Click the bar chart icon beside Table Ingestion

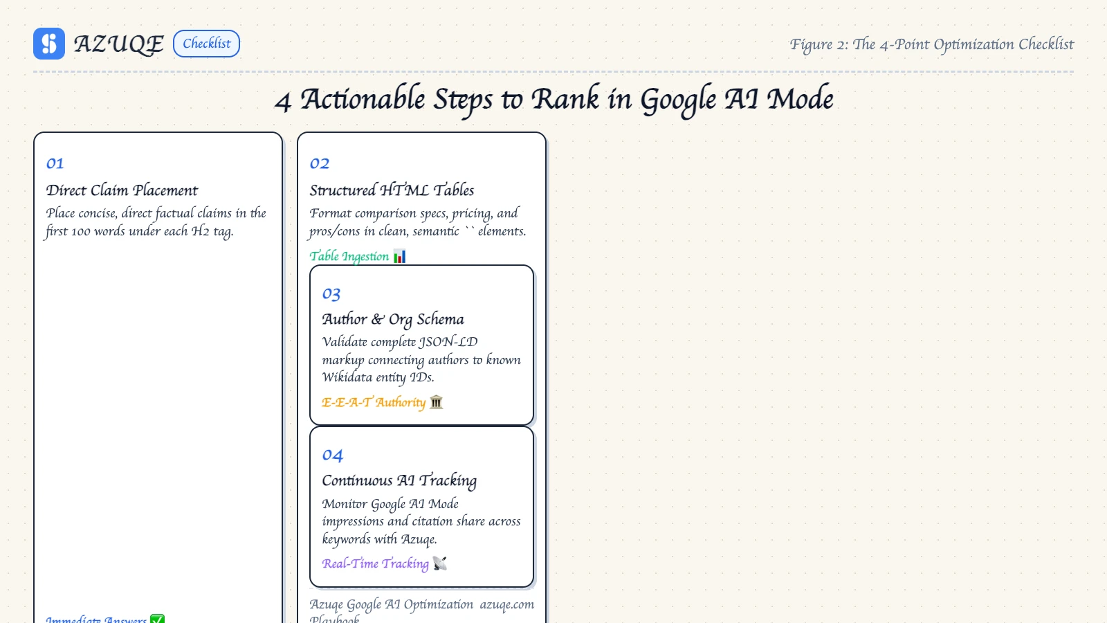click(x=399, y=257)
